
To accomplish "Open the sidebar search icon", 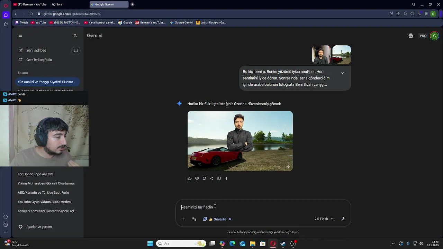I will (x=75, y=36).
